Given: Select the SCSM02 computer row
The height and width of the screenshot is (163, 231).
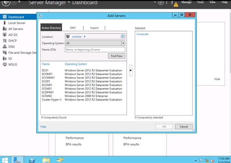Looking at the screenshot, I should [83, 96].
